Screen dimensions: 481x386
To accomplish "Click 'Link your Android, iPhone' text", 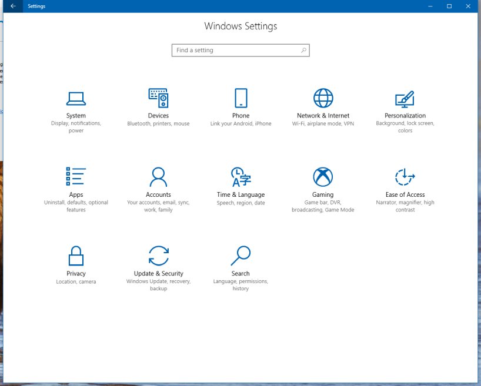I will pos(241,123).
